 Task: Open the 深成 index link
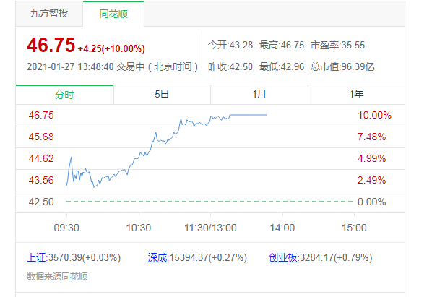coord(158,257)
